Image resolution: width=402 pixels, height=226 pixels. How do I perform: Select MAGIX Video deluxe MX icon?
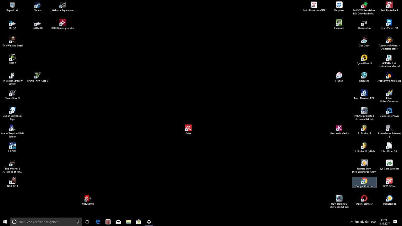(x=364, y=8)
